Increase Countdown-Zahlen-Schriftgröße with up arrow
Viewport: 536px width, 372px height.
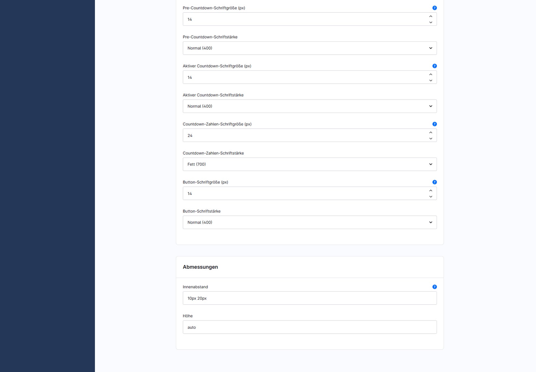[431, 132]
